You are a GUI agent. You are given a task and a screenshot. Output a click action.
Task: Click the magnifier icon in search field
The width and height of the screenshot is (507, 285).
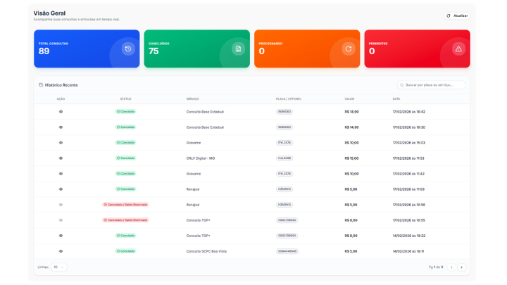tap(402, 85)
